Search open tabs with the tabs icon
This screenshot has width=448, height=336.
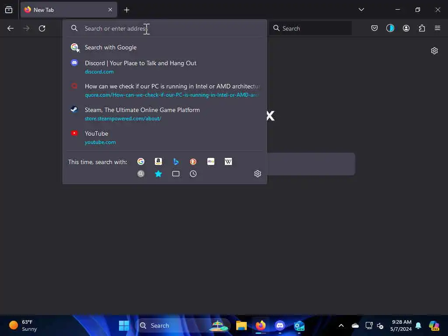coord(176,174)
